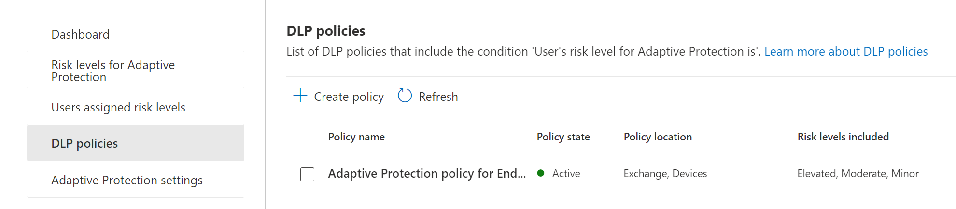Click the green Active status dot
The image size is (956, 209).
[541, 173]
